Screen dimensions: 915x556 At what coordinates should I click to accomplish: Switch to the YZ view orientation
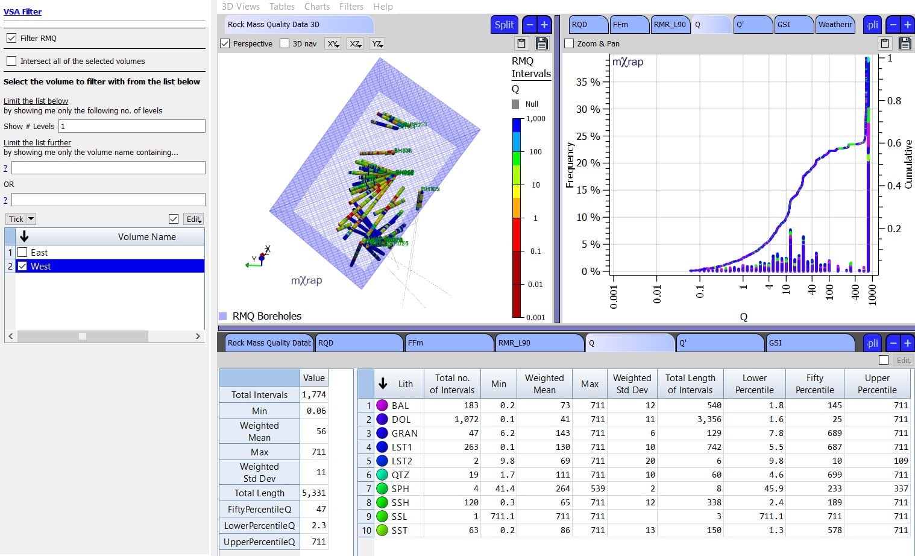click(x=376, y=43)
